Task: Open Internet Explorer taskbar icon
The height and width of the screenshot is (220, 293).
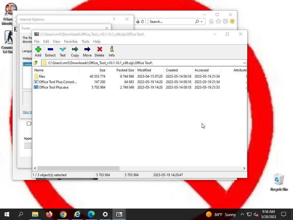Action: [x=77, y=214]
